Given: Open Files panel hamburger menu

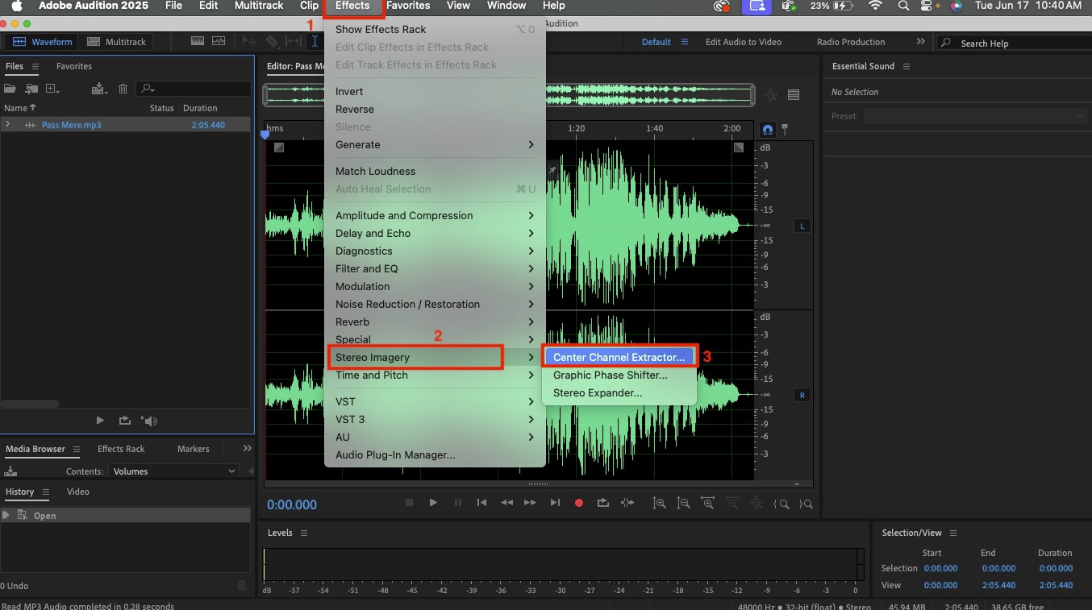Looking at the screenshot, I should pyautogui.click(x=35, y=66).
